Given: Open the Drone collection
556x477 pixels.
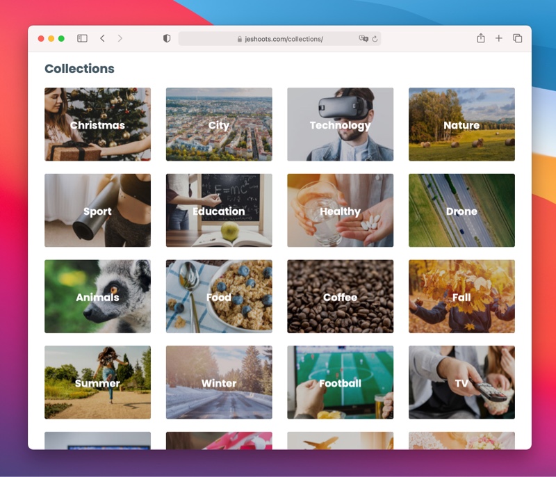Looking at the screenshot, I should 461,210.
